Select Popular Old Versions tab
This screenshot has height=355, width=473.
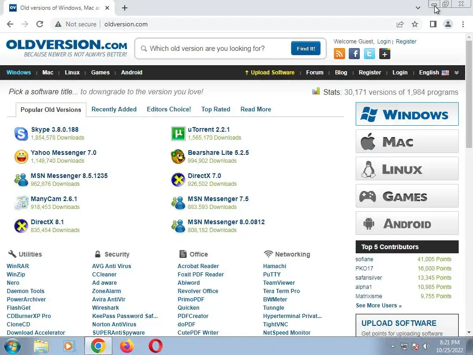tap(51, 110)
